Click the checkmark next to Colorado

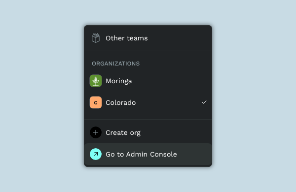pos(204,102)
